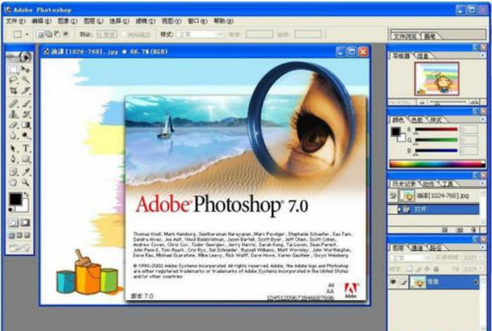This screenshot has width=492, height=331.
Task: Select the Magic Wand tool
Action: (x=26, y=80)
